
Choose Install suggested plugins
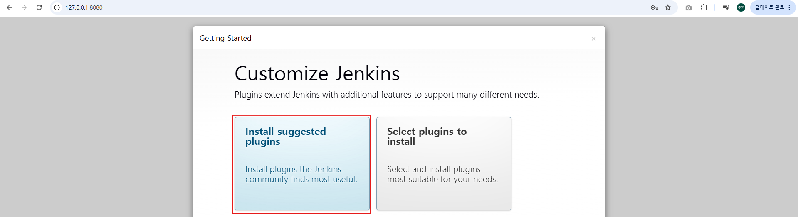302,163
